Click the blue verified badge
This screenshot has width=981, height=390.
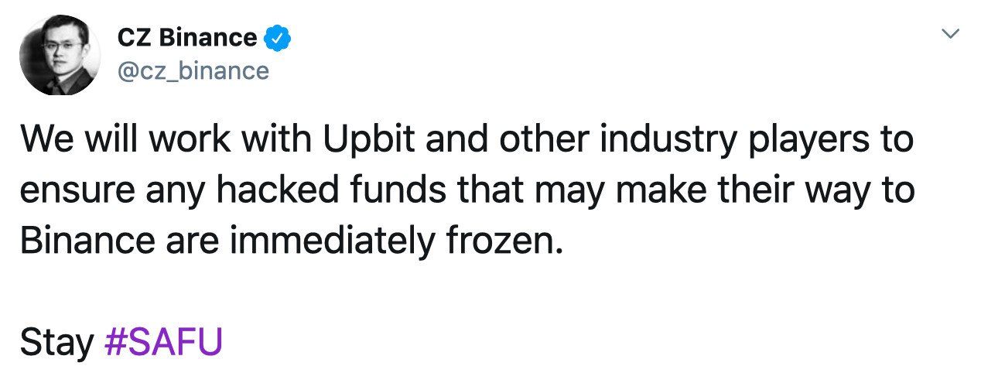click(278, 37)
